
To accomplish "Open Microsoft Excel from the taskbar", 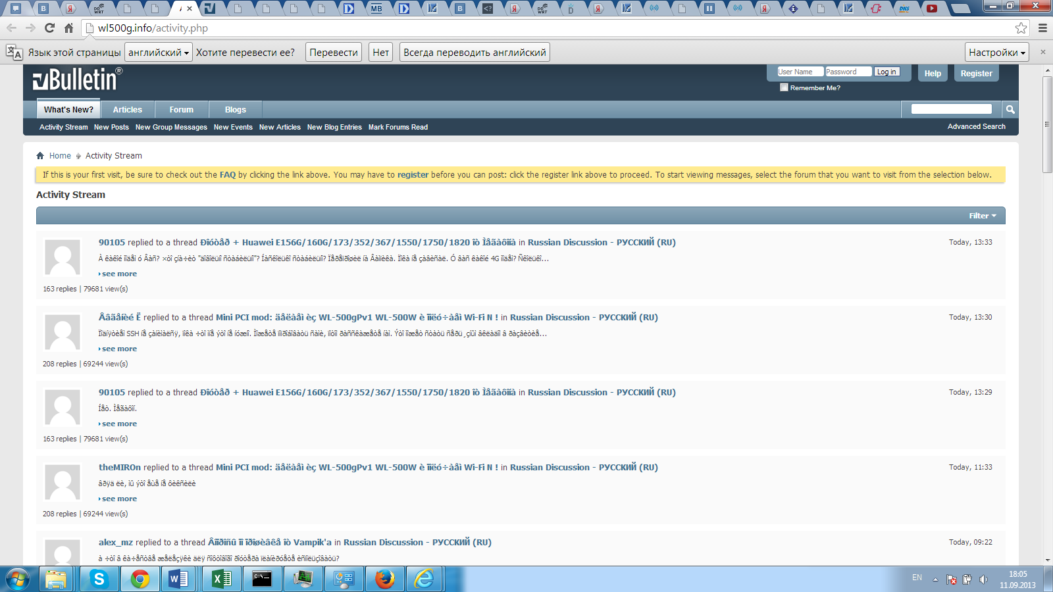I will pos(222,579).
